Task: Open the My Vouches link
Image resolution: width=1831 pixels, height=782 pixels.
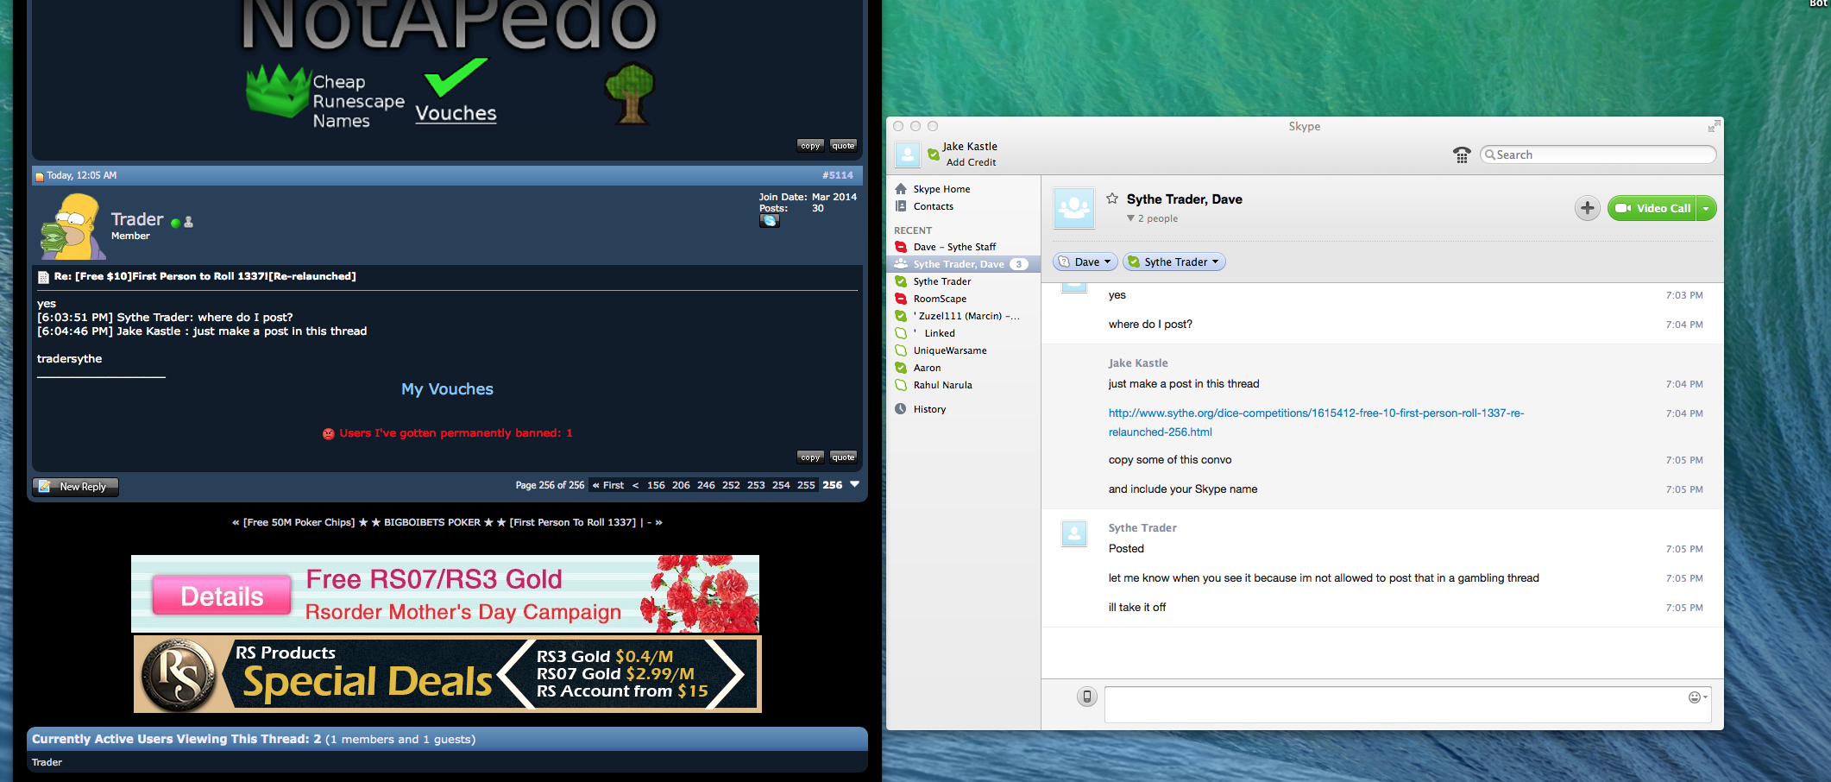Action: click(x=447, y=389)
